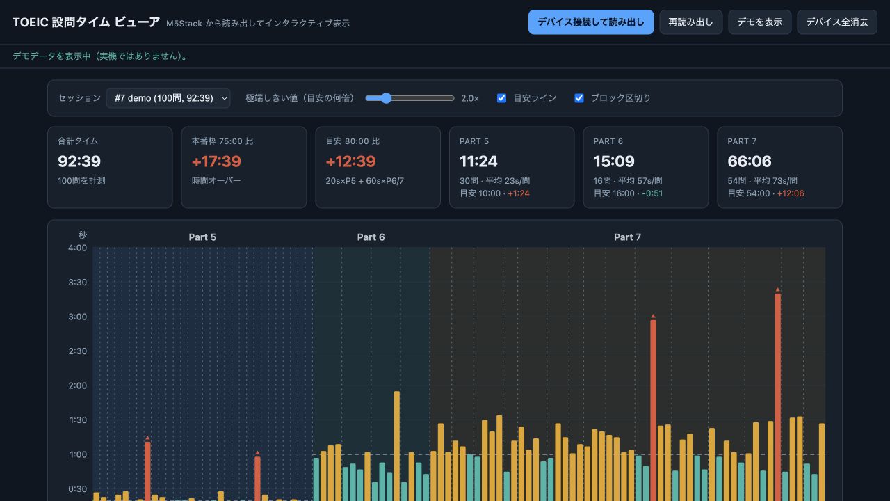This screenshot has width=890, height=501.
Task: Disable the 目安ライン checkbox
Action: point(501,98)
